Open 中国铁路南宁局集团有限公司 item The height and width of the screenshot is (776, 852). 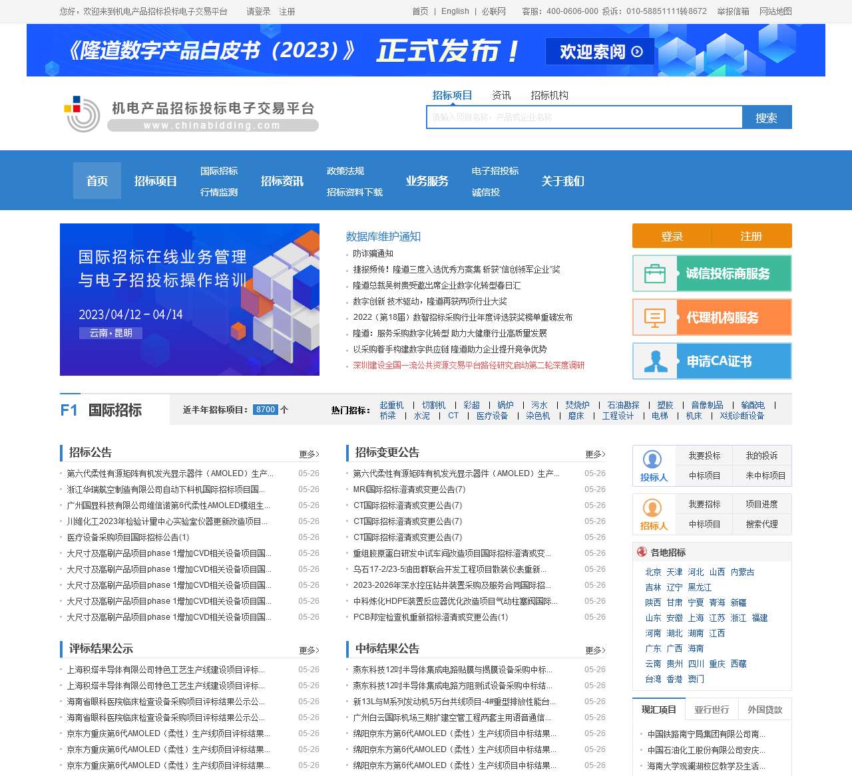[x=706, y=734]
